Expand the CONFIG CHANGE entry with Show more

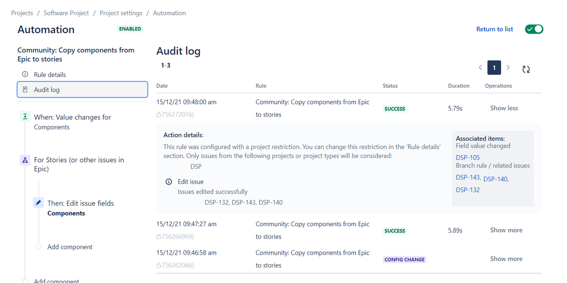click(x=506, y=259)
